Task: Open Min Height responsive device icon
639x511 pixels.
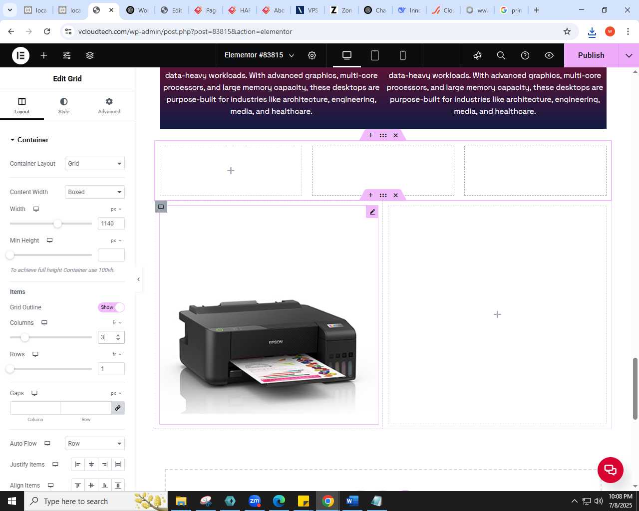Action: (x=49, y=241)
